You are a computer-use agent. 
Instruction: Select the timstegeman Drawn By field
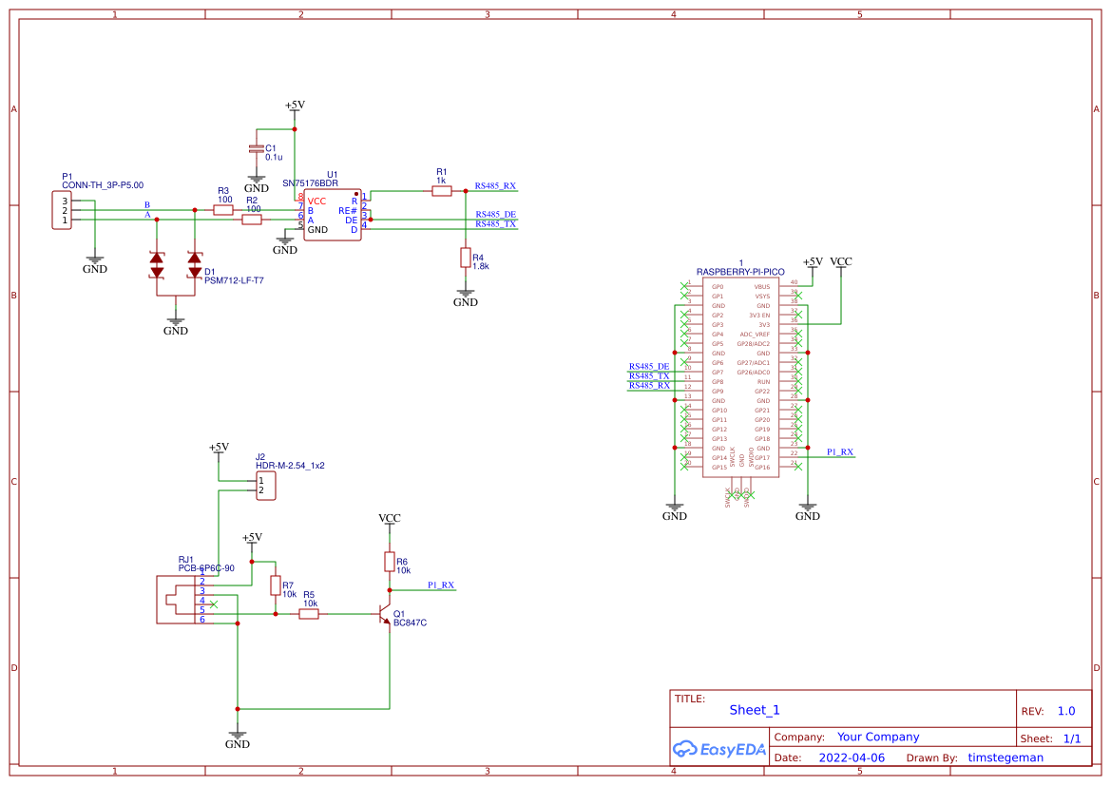point(1005,757)
